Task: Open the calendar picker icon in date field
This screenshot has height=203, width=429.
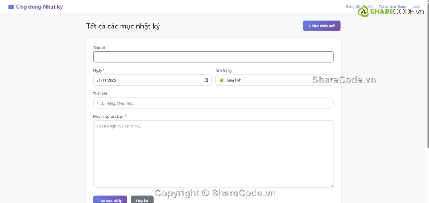Action: point(206,80)
